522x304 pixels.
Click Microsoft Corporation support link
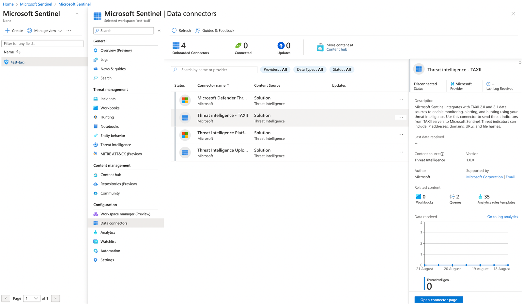[484, 177]
